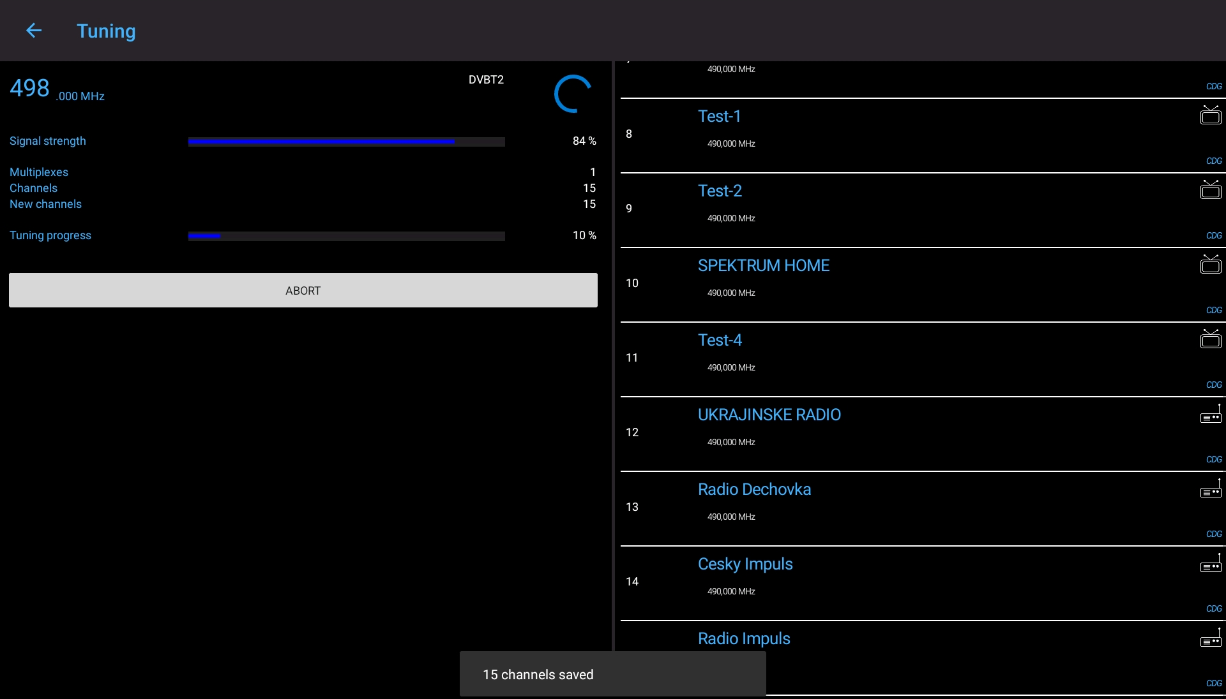Image resolution: width=1226 pixels, height=699 pixels.
Task: Click the CDG tag on SPEKTRUM HOME row
Action: tap(1214, 310)
